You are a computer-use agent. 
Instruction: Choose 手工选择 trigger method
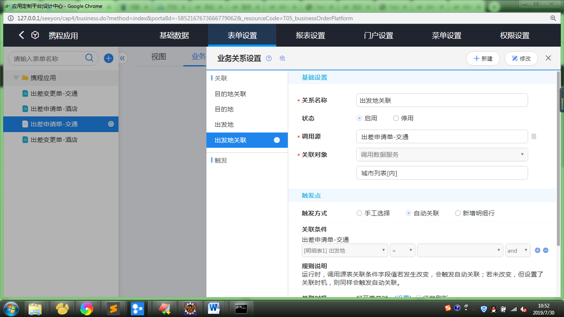[360, 213]
